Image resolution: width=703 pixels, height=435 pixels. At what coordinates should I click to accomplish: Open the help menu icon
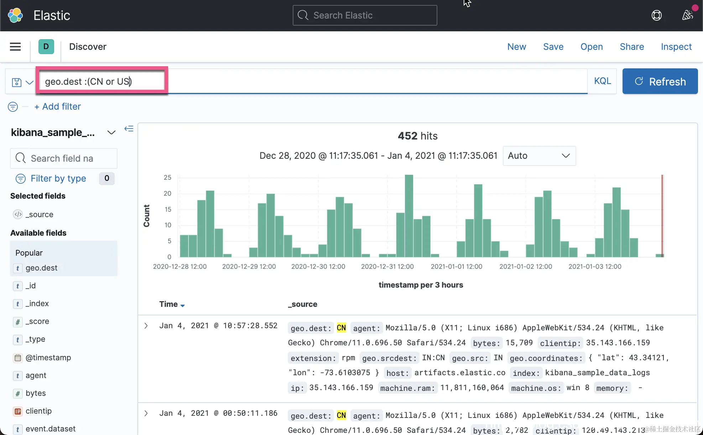[x=656, y=15]
